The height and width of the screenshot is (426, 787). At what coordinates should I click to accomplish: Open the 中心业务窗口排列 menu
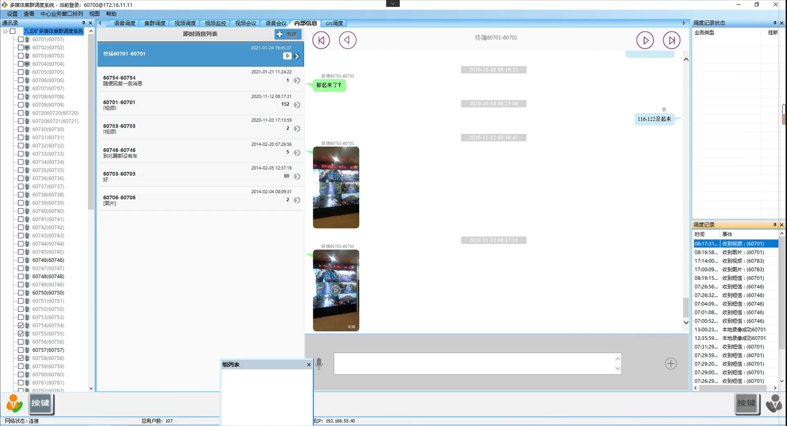(61, 14)
